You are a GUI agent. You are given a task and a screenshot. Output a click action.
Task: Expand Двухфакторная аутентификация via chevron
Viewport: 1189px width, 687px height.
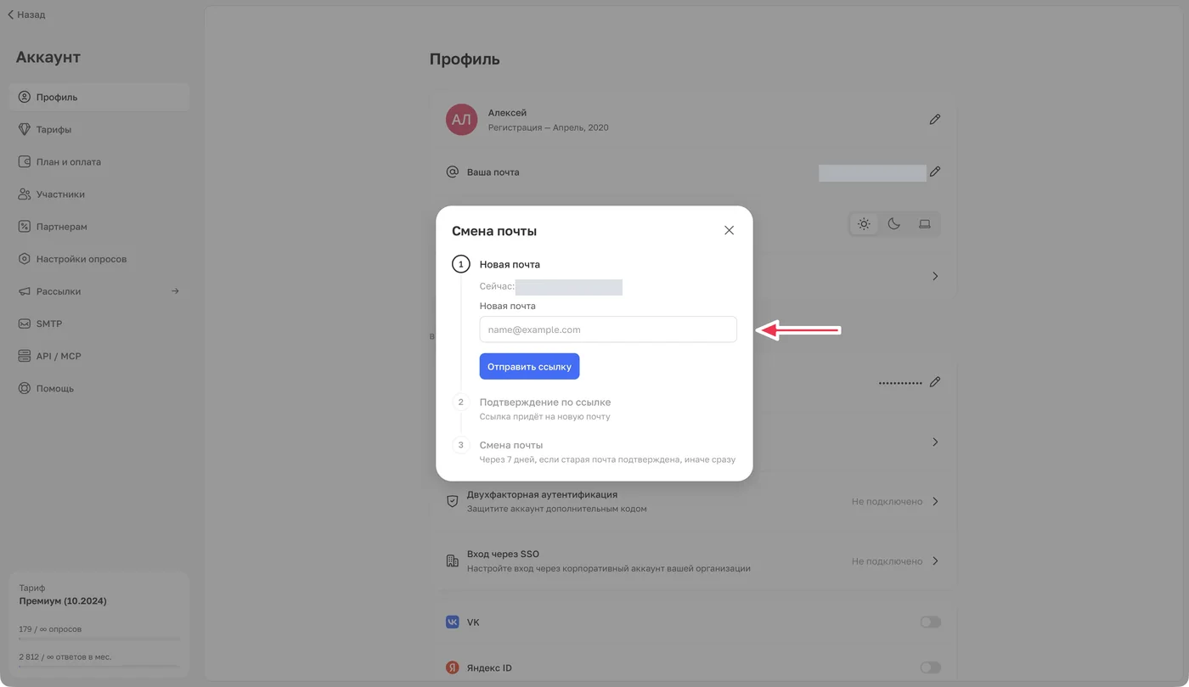pos(935,502)
